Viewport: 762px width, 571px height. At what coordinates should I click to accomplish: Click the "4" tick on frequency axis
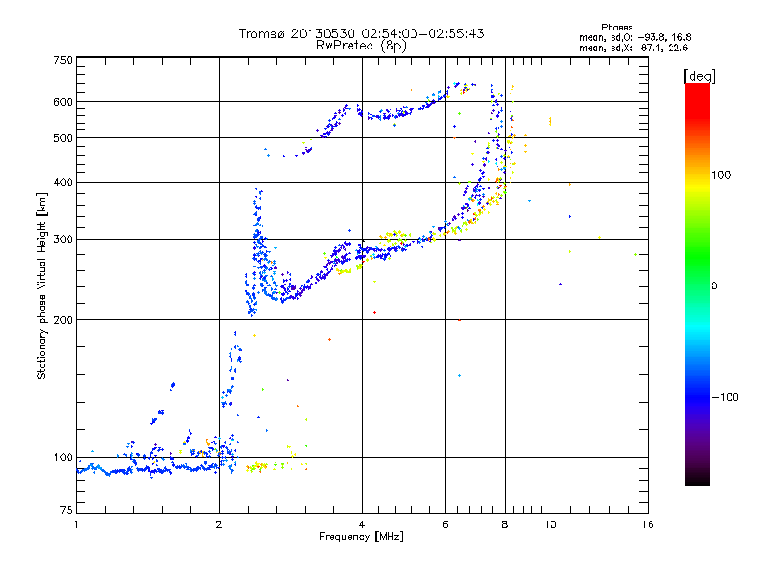point(362,524)
